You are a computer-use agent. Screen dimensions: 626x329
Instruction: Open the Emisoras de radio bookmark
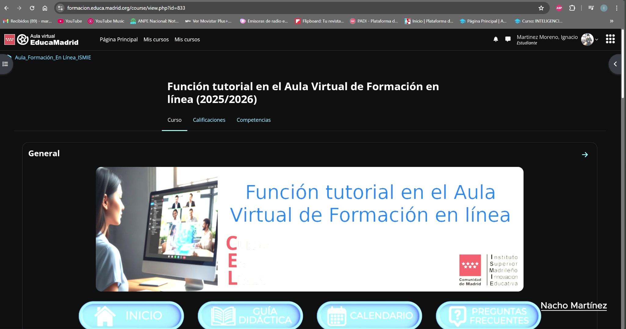(264, 21)
